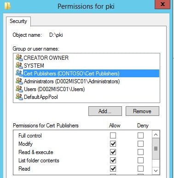Click the Users group icon

(19, 89)
